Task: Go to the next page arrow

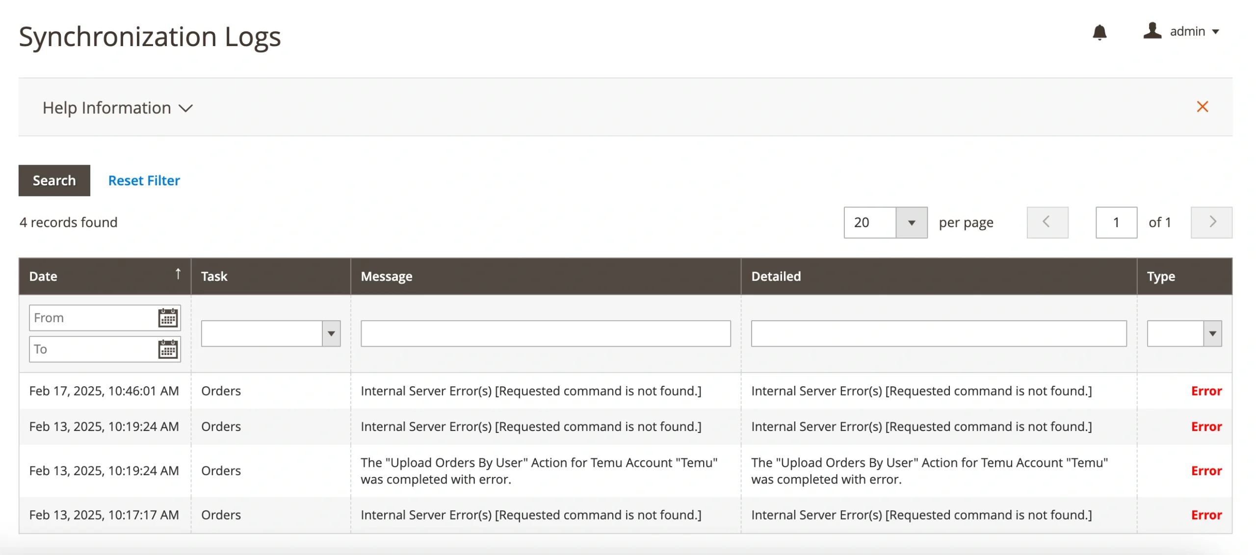Action: pyautogui.click(x=1211, y=222)
